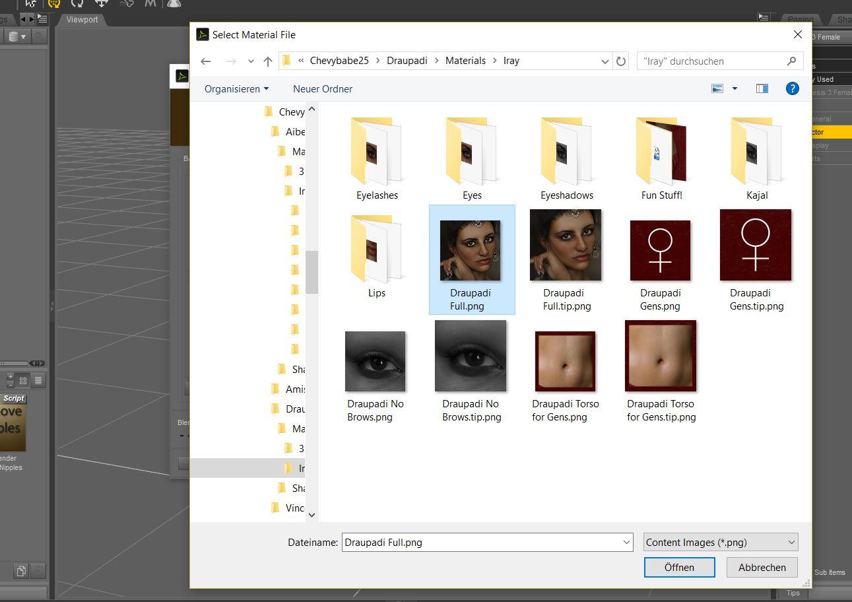Image resolution: width=852 pixels, height=602 pixels.
Task: Open the file dialog help icon
Action: coord(793,88)
